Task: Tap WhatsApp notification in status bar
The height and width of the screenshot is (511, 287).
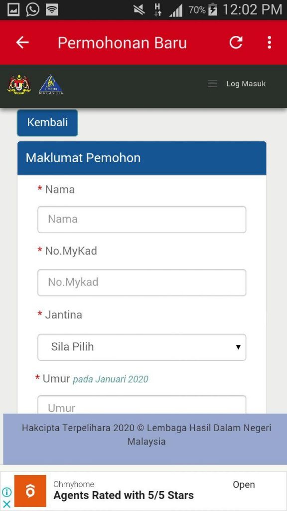Action: click(x=32, y=9)
